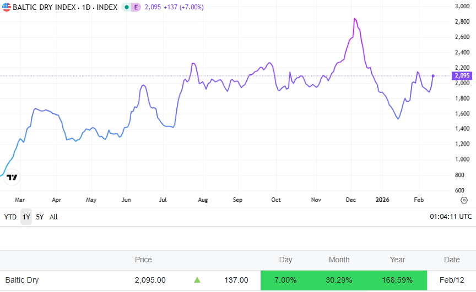The width and height of the screenshot is (476, 292).
Task: Click the endpoint dot on the chart line
Action: coord(433,75)
